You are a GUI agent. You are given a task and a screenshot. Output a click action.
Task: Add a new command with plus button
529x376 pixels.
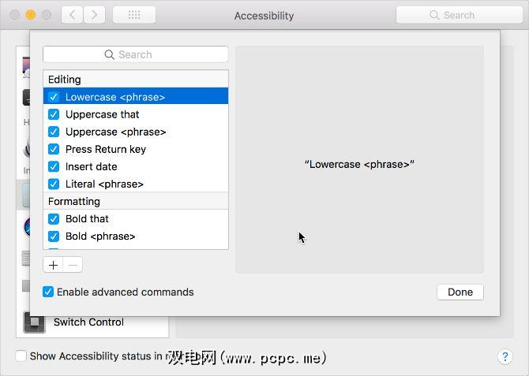point(53,265)
